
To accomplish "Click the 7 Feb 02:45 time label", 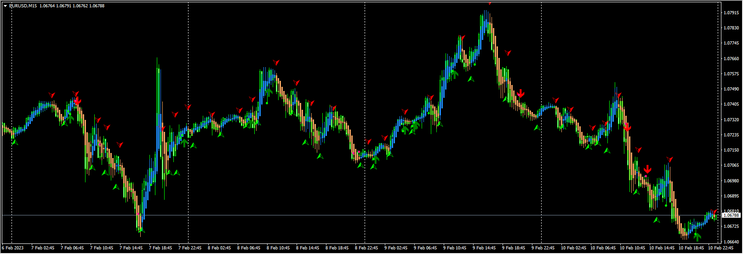I will 43,248.
